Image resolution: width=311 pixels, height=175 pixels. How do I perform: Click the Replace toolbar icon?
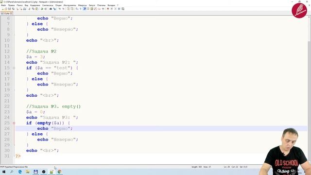(x=54, y=9)
